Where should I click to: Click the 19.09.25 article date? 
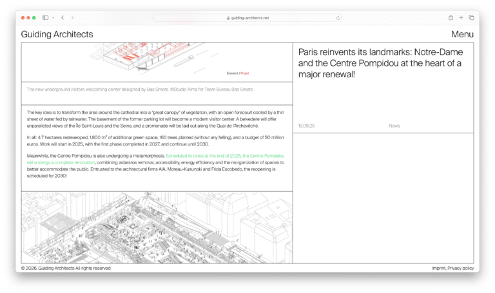[306, 126]
